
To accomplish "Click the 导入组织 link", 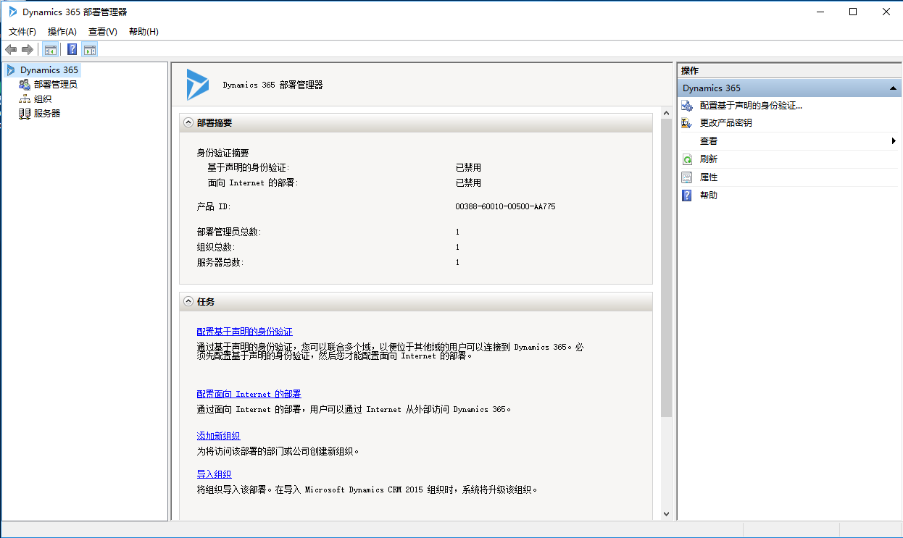I will pos(214,474).
